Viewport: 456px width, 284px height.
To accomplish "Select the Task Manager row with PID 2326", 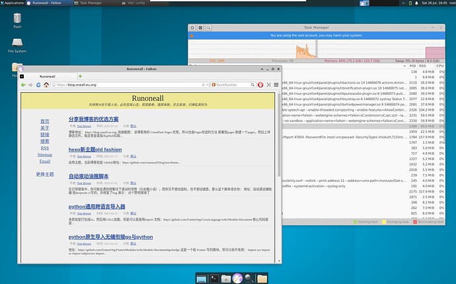I will click(363, 110).
